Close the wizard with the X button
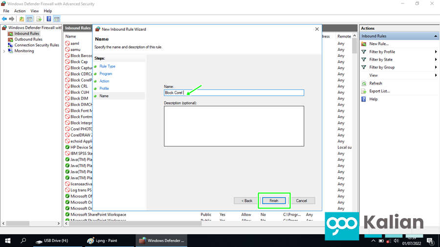This screenshot has width=440, height=247. [x=317, y=29]
